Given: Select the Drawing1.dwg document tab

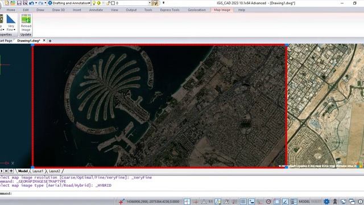Looking at the screenshot, I should (x=29, y=40).
